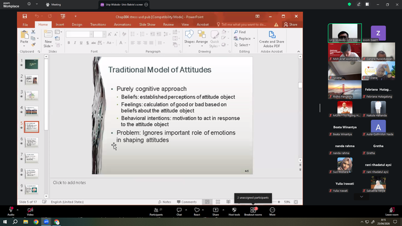This screenshot has height=226, width=402.
Task: Click the Paste clipboard icon
Action: tap(24, 35)
